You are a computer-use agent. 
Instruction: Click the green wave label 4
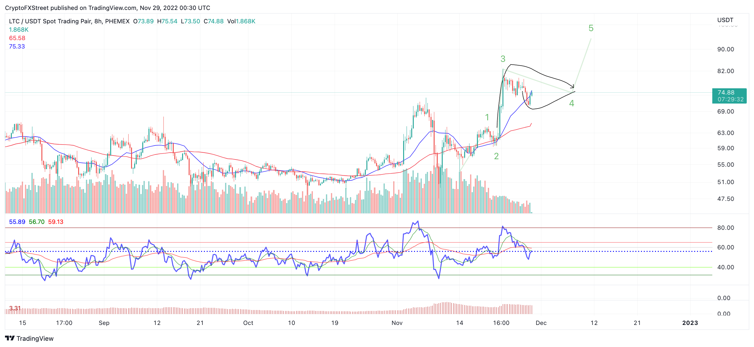click(572, 103)
